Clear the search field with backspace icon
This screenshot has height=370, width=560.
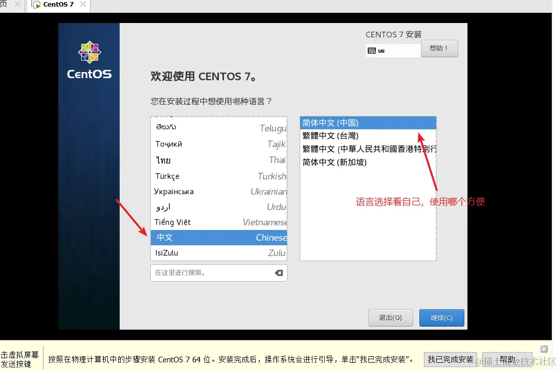(x=279, y=273)
